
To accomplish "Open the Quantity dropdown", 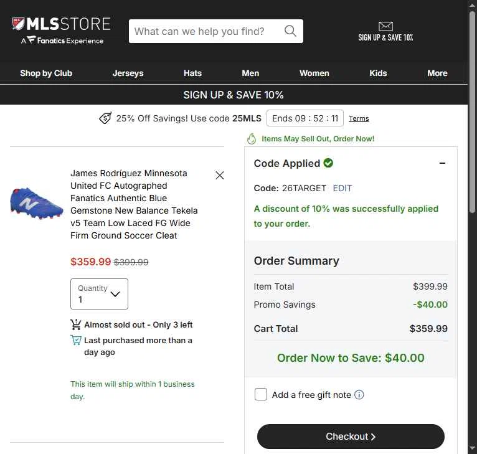I will pyautogui.click(x=99, y=294).
